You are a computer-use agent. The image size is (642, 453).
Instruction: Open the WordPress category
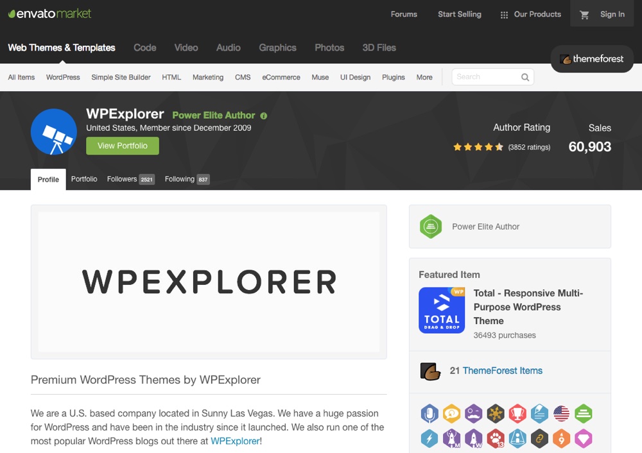63,78
